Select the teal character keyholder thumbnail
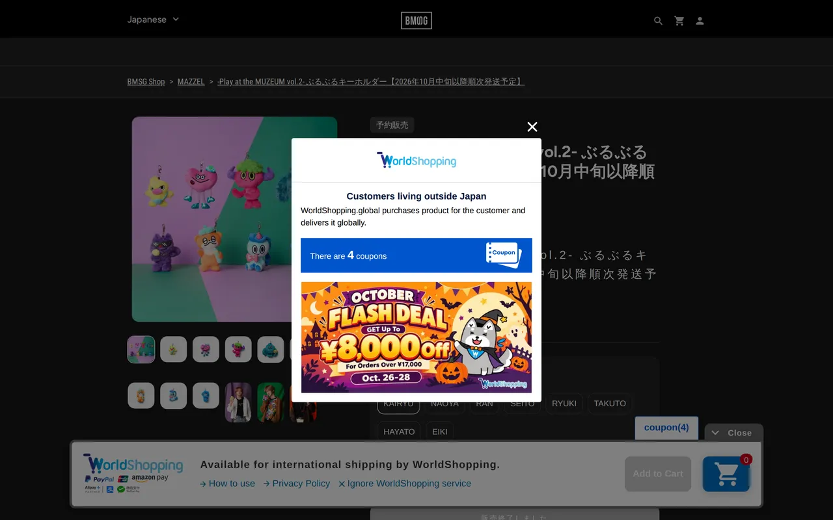The width and height of the screenshot is (833, 520). tap(271, 350)
